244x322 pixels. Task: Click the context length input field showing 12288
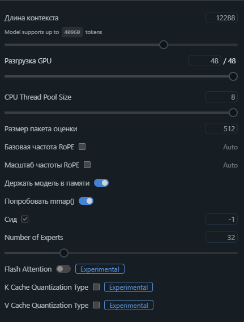[x=221, y=18]
